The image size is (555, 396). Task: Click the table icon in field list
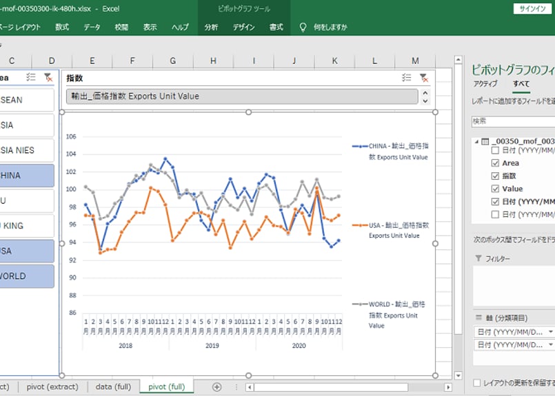point(485,140)
